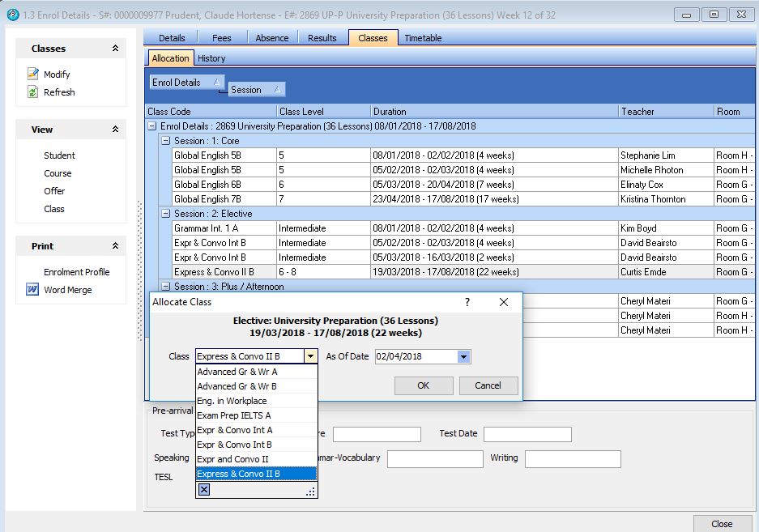Collapse the Classes sidebar panel
The height and width of the screenshot is (532, 759).
[x=115, y=49]
